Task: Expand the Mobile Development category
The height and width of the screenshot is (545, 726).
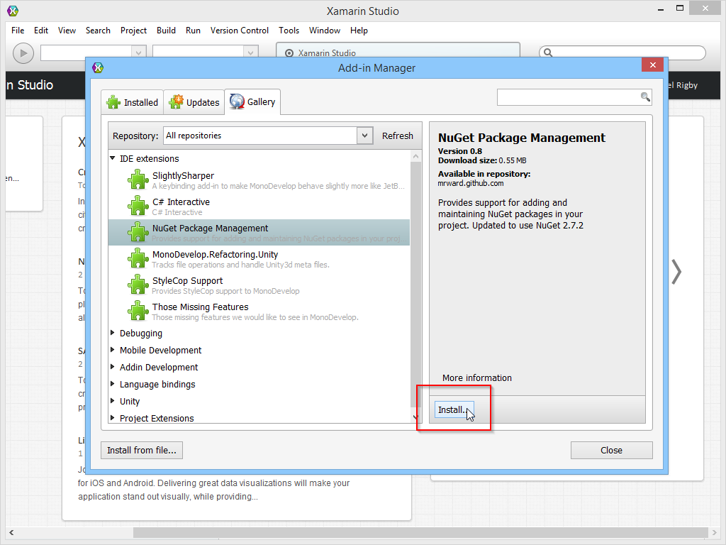Action: pos(113,350)
